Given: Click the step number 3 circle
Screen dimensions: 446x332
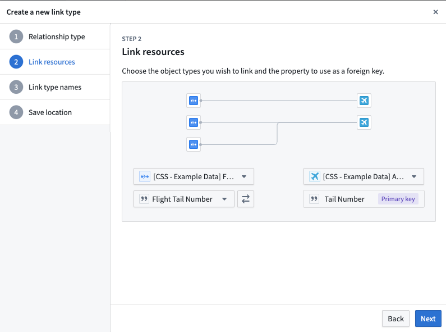Looking at the screenshot, I should pyautogui.click(x=16, y=87).
